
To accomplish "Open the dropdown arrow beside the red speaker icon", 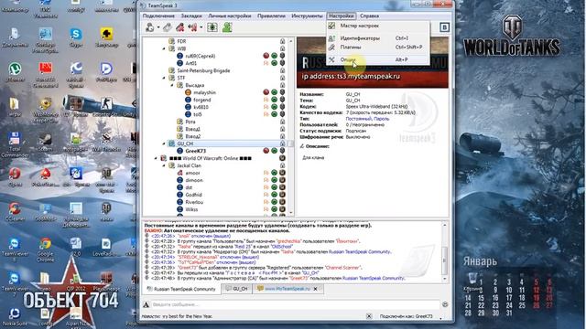I will click(201, 27).
